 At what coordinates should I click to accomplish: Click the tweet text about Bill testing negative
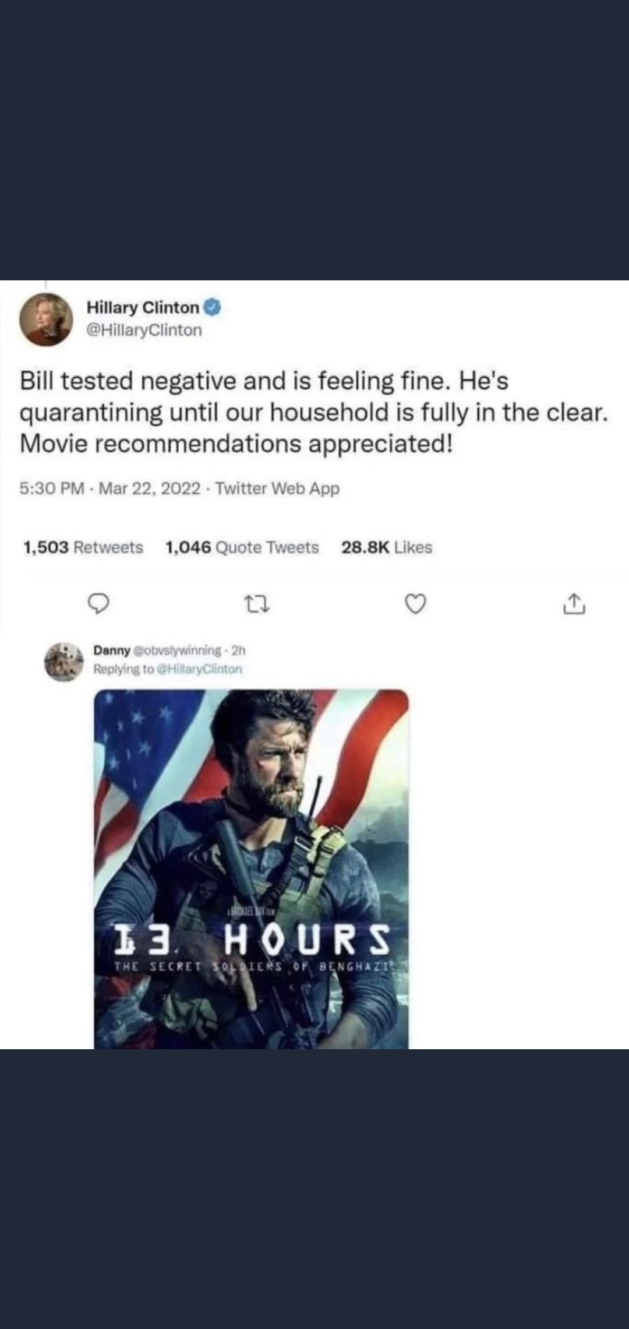[x=314, y=412]
